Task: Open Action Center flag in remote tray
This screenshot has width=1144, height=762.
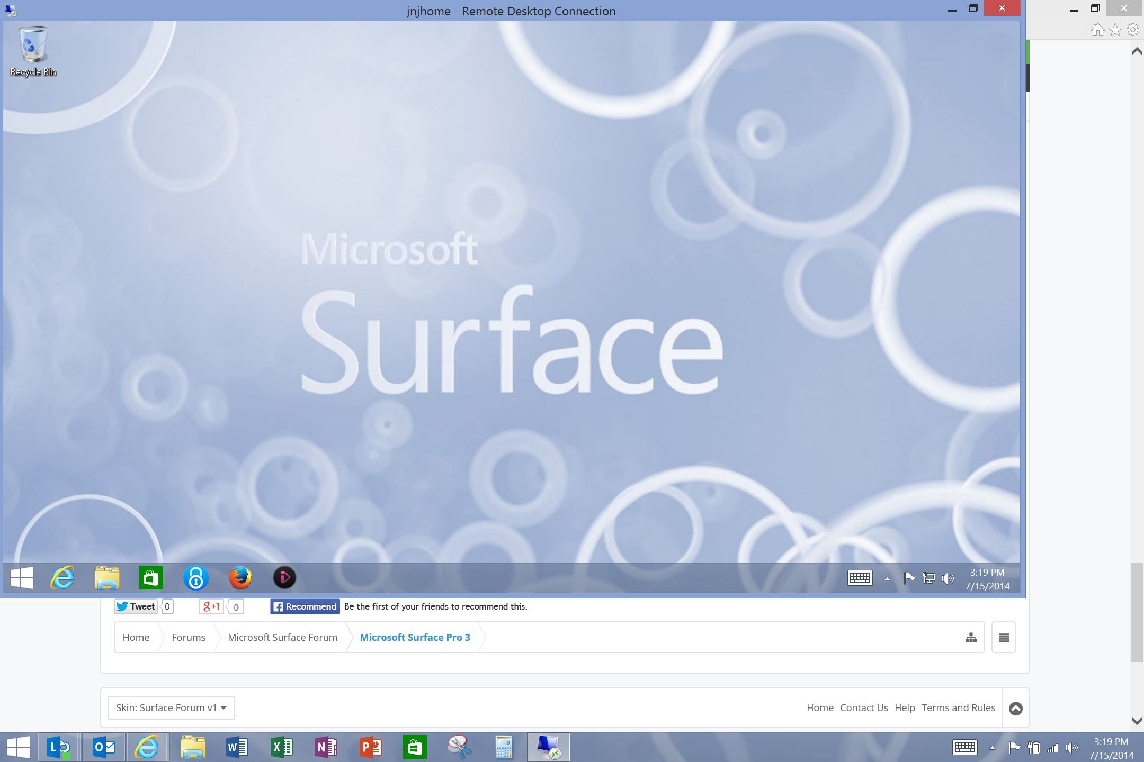Action: click(909, 578)
